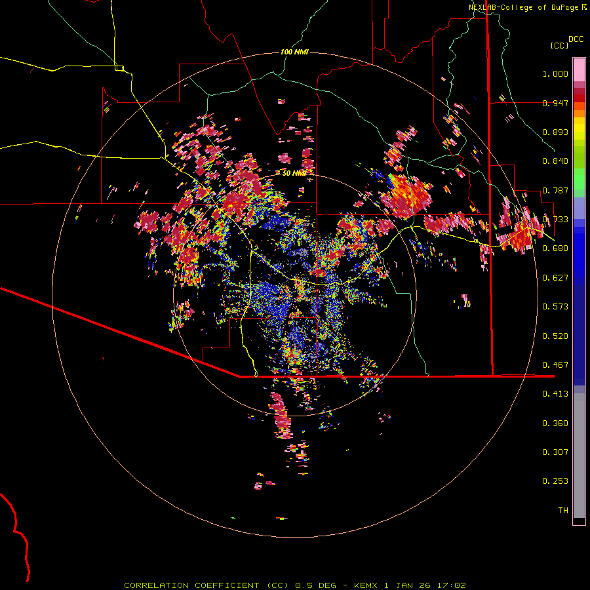Pick the gray segment of the color scale
This screenshot has height=590, width=590.
pyautogui.click(x=579, y=456)
